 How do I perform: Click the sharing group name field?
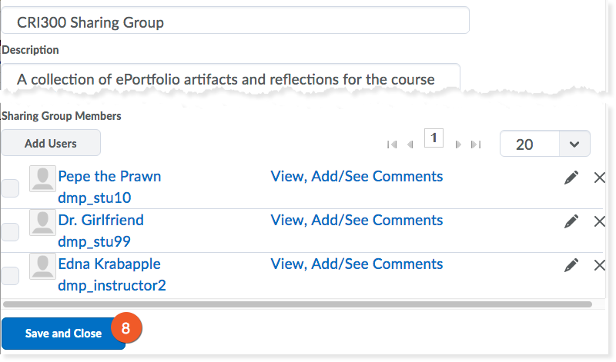[236, 22]
